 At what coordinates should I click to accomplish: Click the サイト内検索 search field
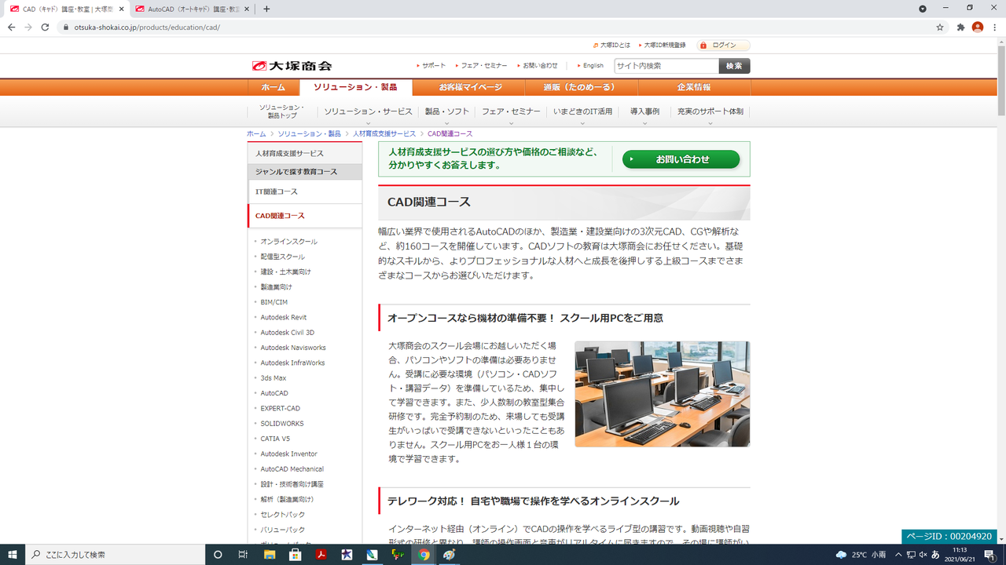[666, 66]
